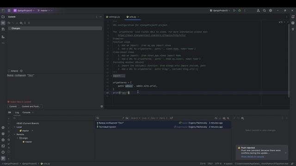Screen dimensions: 296x166
Task: Click the Git log text filter field
Action: point(110,118)
